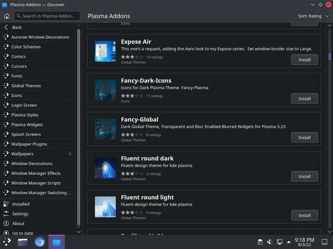Click the muted volume tray icon

pyautogui.click(x=270, y=242)
